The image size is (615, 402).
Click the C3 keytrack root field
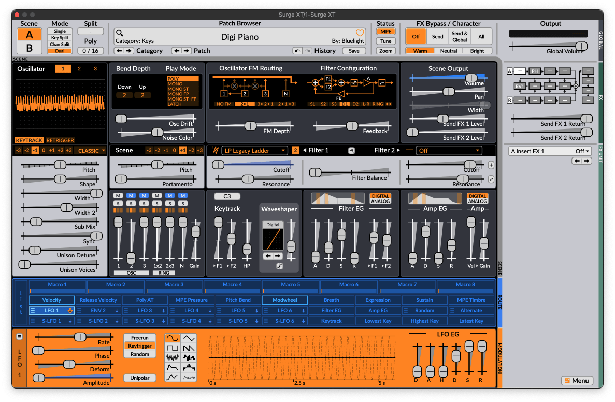pos(227,196)
